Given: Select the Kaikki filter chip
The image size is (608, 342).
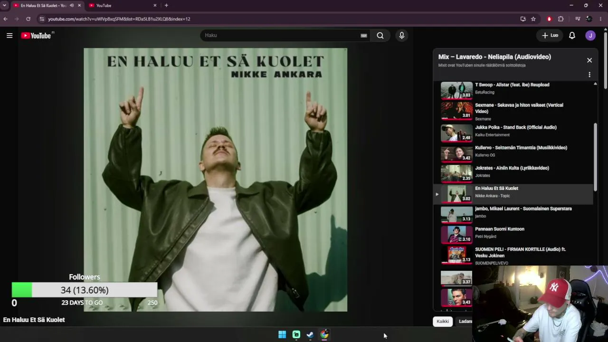Looking at the screenshot, I should [x=443, y=322].
